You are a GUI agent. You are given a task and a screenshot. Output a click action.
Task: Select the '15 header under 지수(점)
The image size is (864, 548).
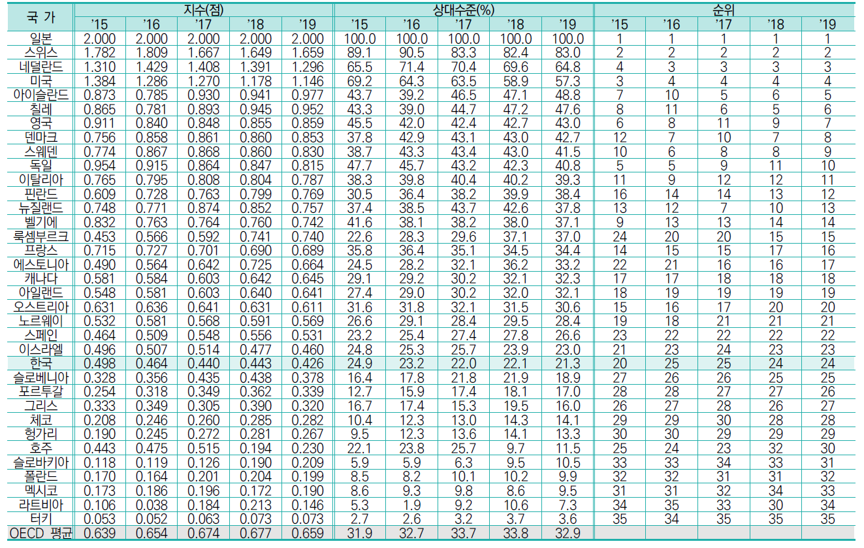pos(100,24)
